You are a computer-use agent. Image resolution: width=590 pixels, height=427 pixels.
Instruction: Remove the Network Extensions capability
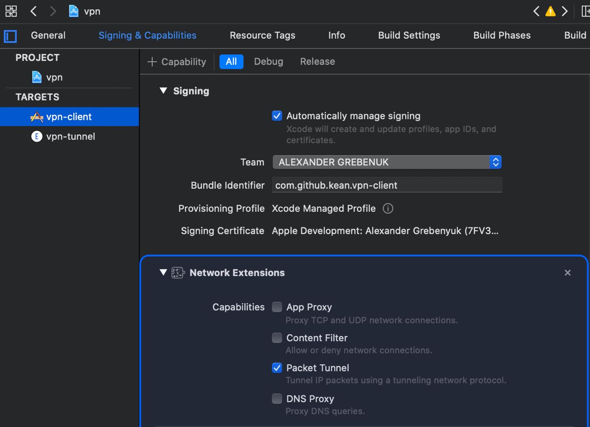coord(567,273)
